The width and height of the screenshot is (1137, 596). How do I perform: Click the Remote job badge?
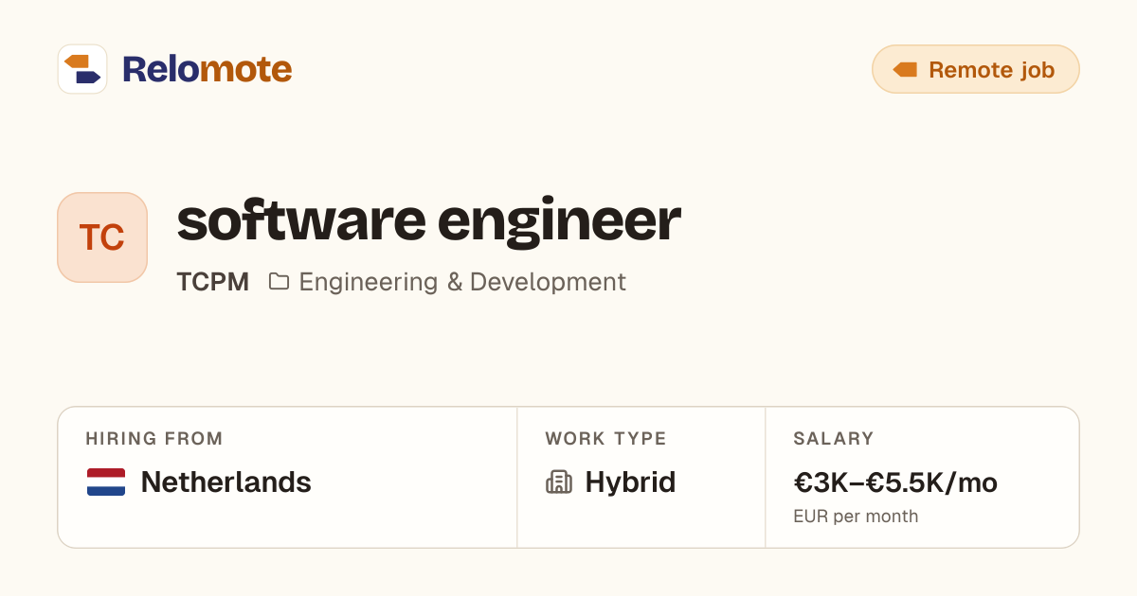tap(975, 69)
